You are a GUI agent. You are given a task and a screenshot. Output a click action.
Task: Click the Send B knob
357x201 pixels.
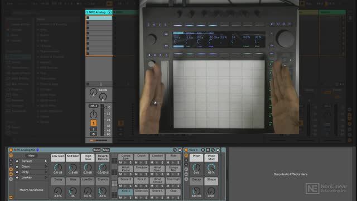point(103,97)
